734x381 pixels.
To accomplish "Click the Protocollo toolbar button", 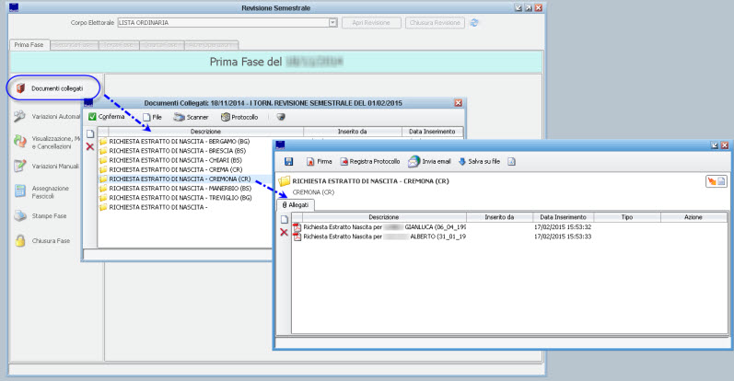I will 239,117.
